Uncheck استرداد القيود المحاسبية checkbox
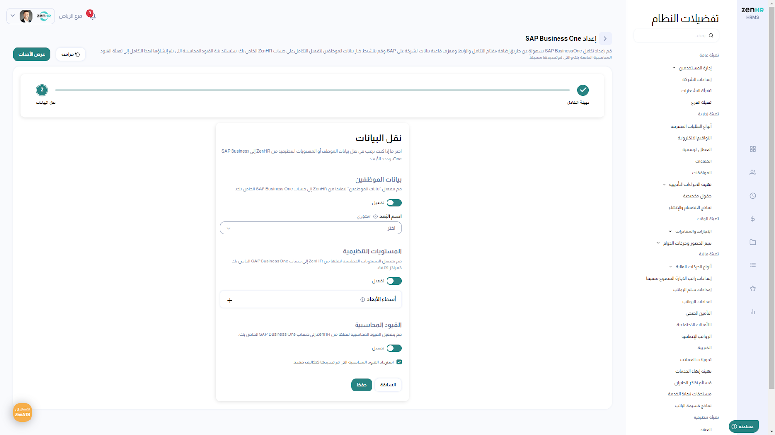Image resolution: width=775 pixels, height=435 pixels. (399, 362)
